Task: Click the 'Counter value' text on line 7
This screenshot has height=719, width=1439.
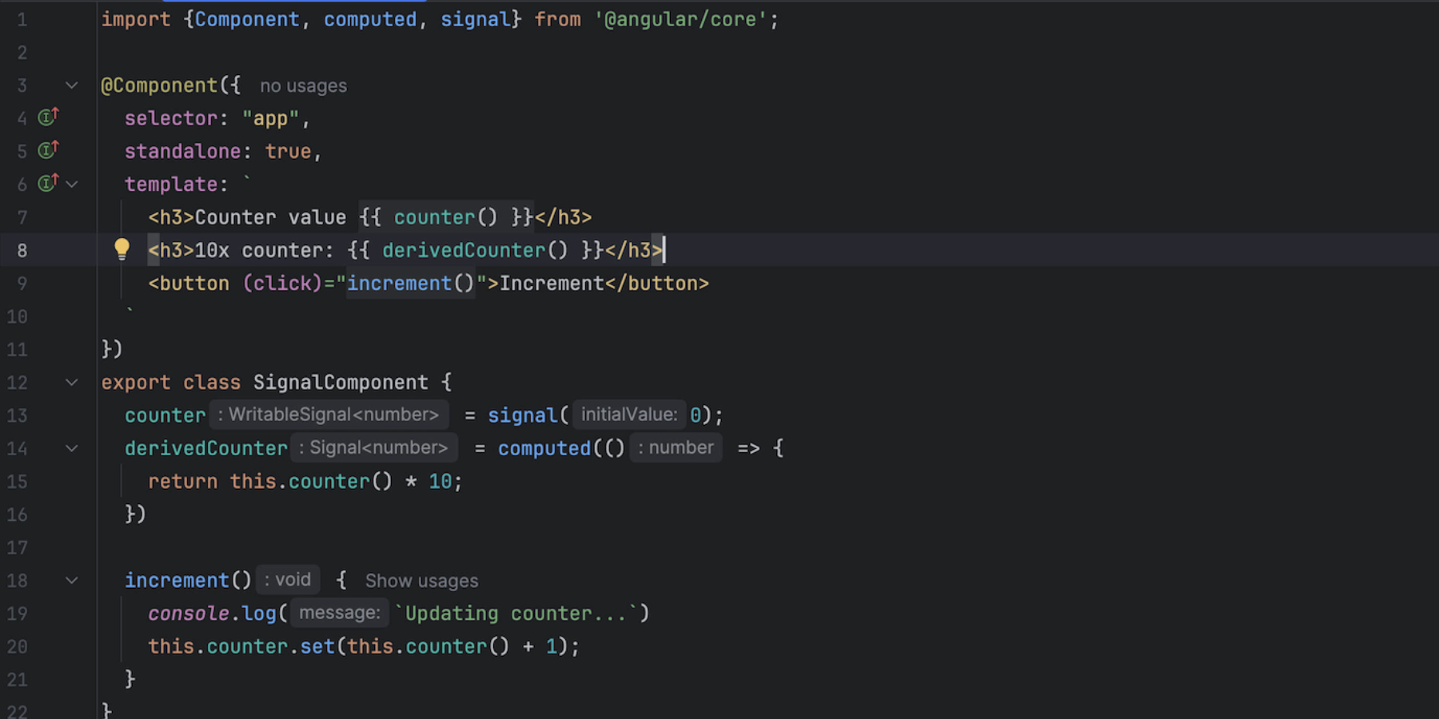Action: coord(270,217)
